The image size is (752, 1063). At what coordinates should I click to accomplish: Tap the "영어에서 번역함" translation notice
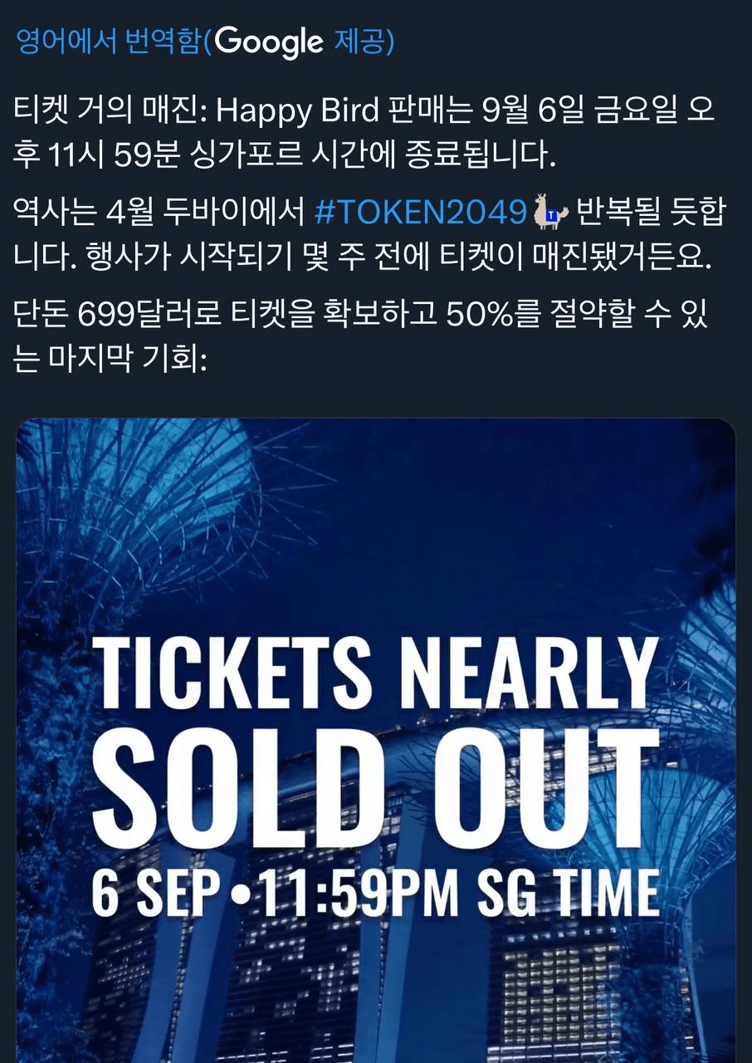point(110,42)
